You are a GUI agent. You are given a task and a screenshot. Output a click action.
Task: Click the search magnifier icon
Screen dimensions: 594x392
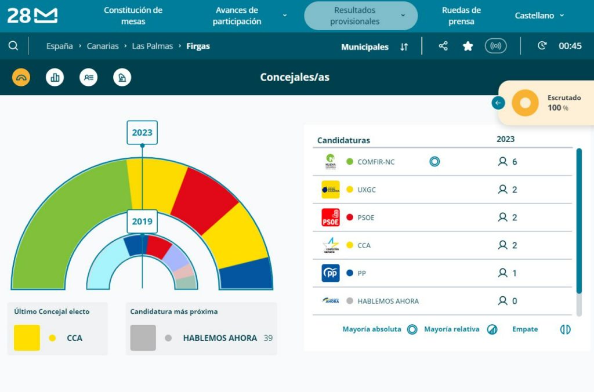click(13, 46)
